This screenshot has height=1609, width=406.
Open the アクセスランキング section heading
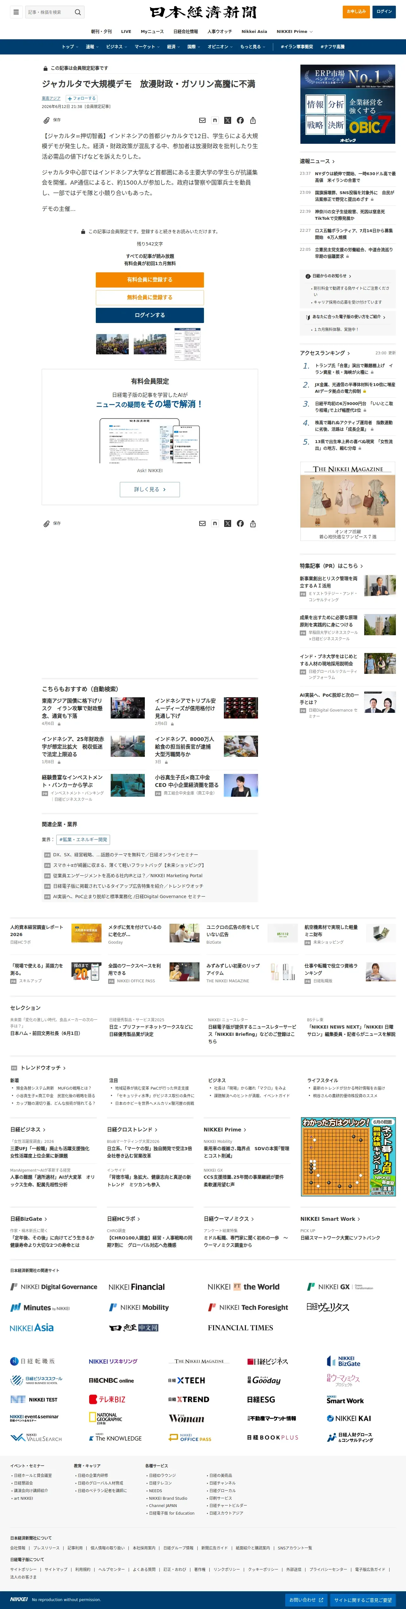(325, 353)
